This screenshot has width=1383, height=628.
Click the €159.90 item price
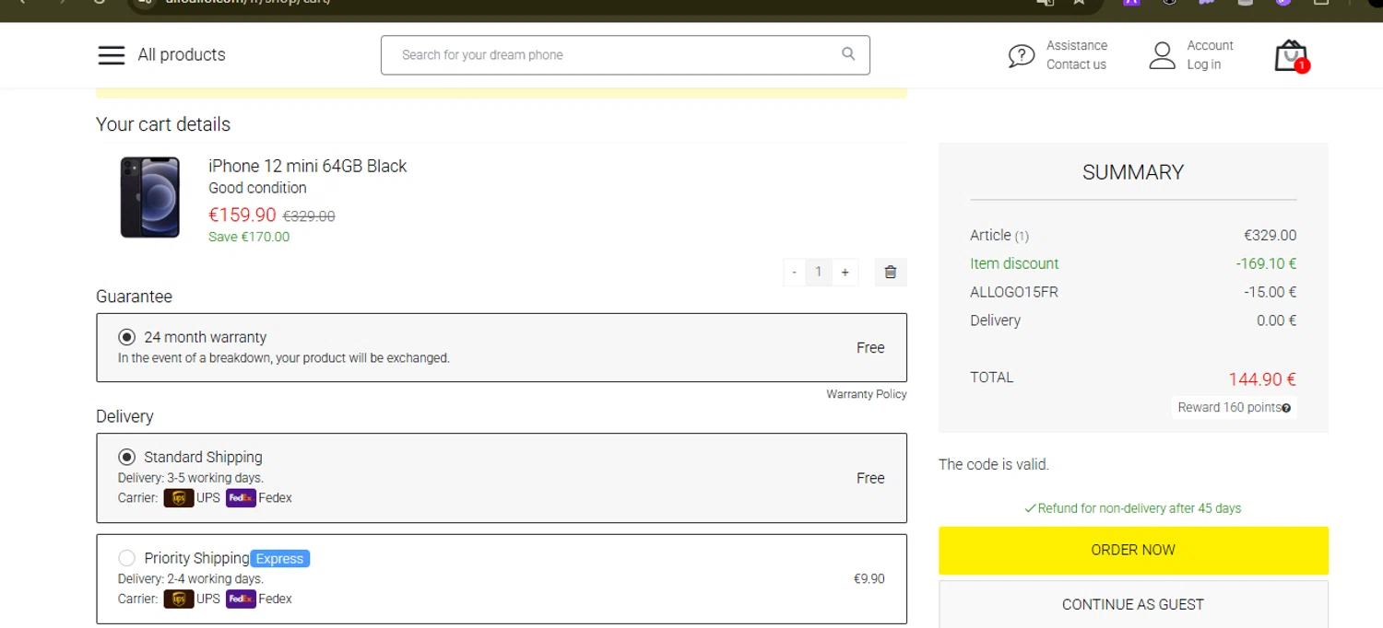point(242,215)
